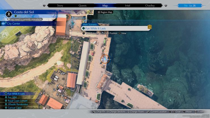Click the Drop Pin control hint
The image size is (210, 118).
tap(99, 112)
